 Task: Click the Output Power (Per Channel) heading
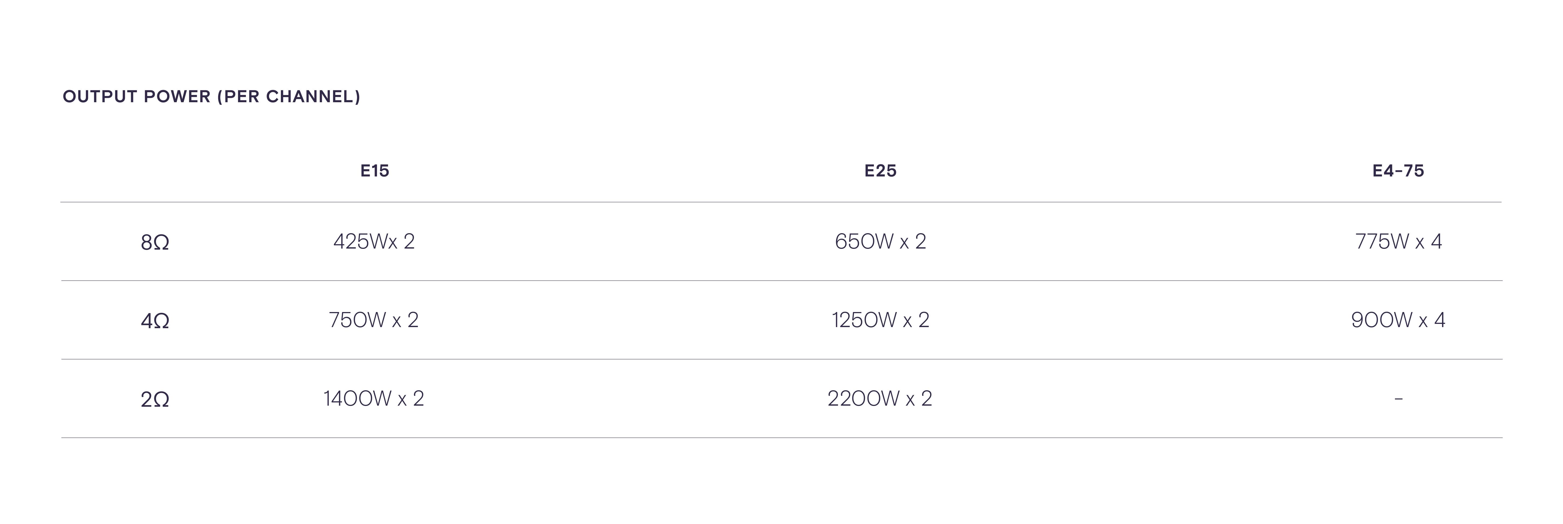click(x=211, y=96)
